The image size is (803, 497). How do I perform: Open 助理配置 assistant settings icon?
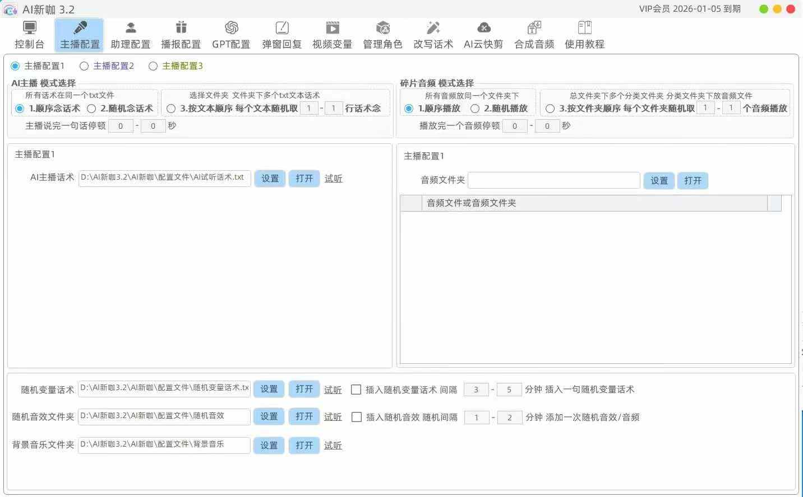tap(131, 29)
